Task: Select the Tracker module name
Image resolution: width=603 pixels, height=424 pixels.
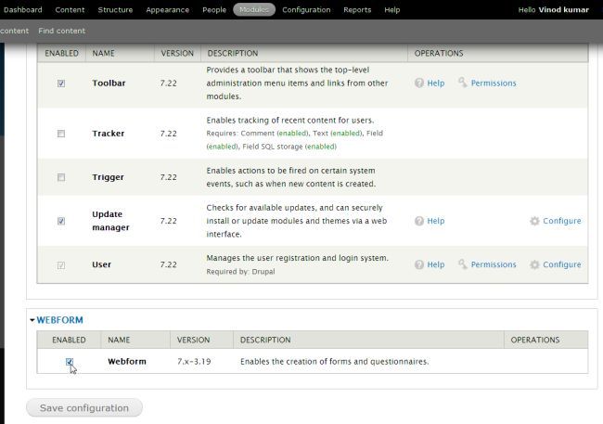Action: pos(108,134)
